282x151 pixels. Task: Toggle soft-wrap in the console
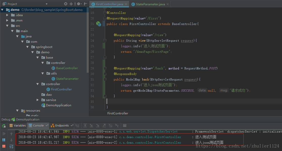[11, 146]
